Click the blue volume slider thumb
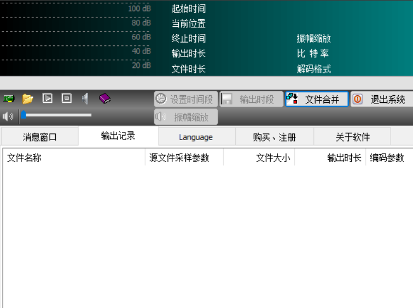 pyautogui.click(x=24, y=114)
